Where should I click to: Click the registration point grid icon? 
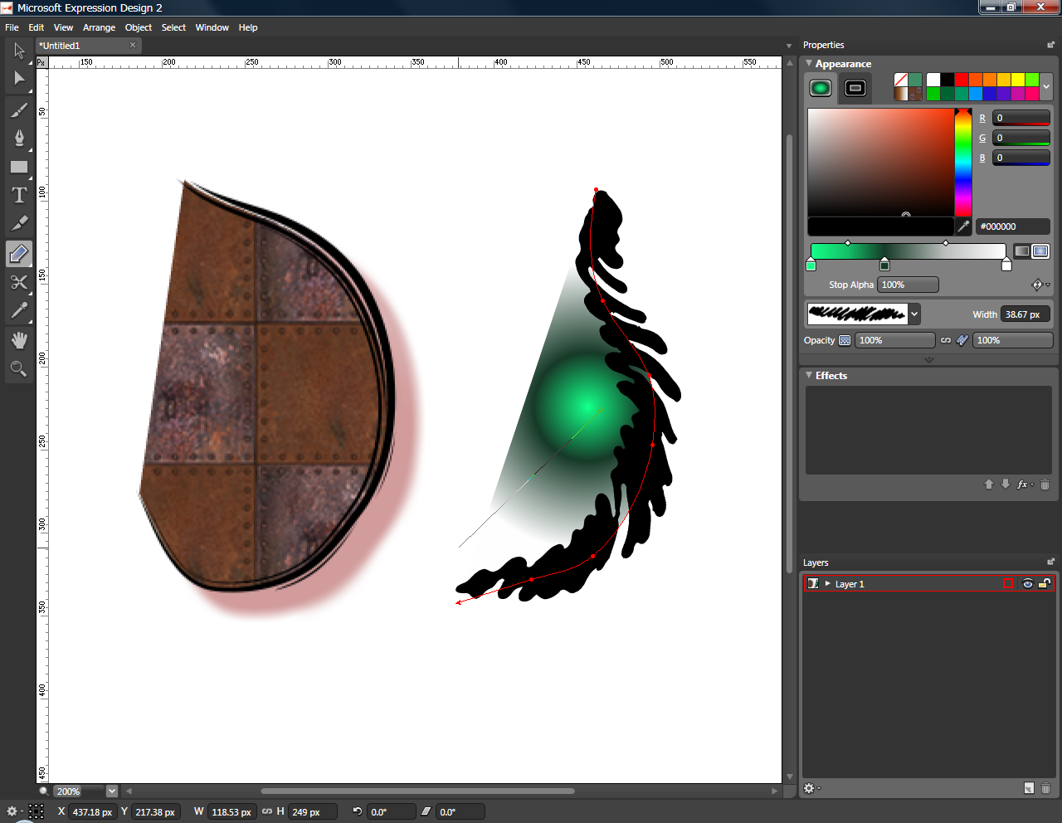tap(37, 811)
